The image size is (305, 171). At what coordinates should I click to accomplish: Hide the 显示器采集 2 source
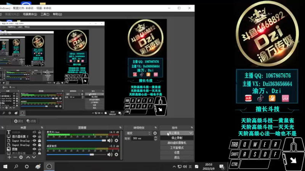coord(34,136)
